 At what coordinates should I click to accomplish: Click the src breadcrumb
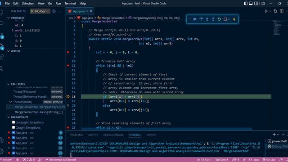tap(71, 18)
